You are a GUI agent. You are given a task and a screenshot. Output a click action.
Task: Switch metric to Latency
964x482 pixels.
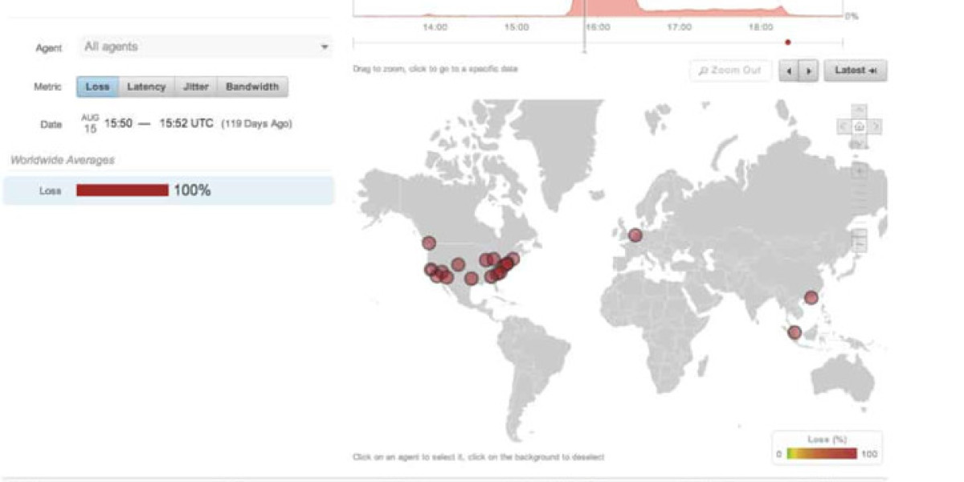coord(146,87)
